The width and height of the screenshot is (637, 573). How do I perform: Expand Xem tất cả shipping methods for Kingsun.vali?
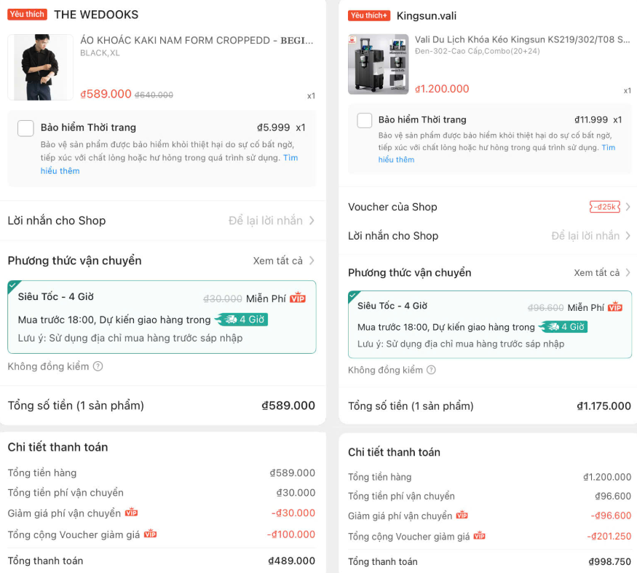pyautogui.click(x=602, y=273)
